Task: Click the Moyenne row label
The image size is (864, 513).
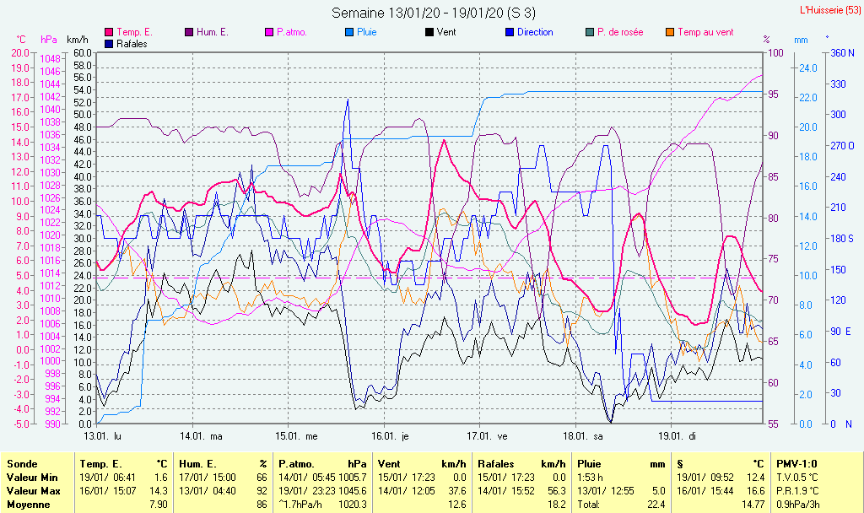Action: (x=28, y=505)
